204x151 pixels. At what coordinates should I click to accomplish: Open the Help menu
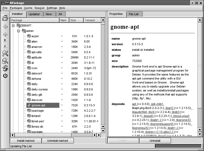[62, 8]
